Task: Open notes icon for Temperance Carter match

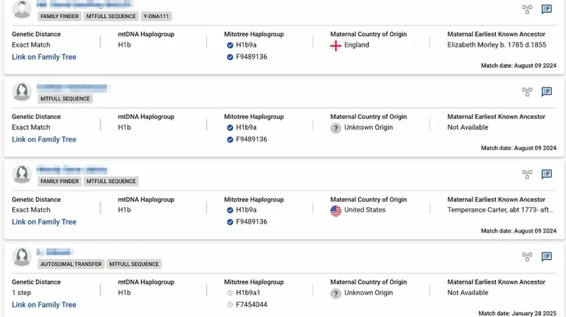Action: (546, 175)
